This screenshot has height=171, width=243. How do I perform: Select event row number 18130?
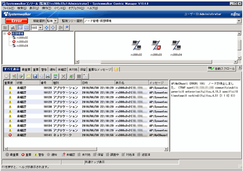click(86, 107)
